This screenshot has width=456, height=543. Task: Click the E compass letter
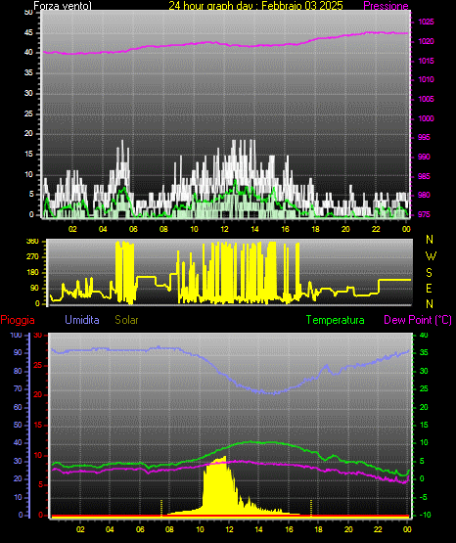(429, 288)
